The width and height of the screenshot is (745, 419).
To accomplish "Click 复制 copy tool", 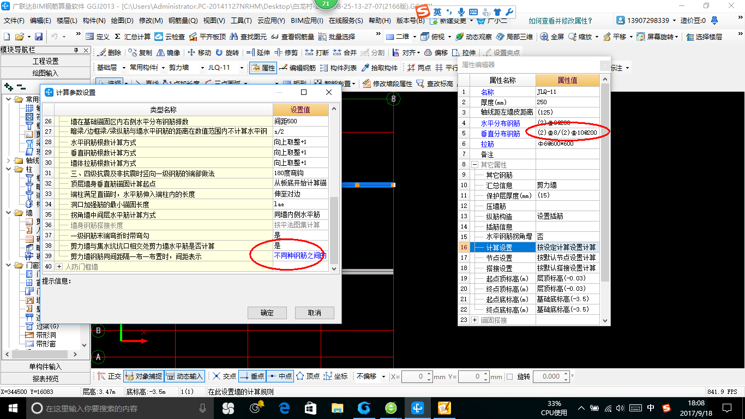I will point(141,53).
